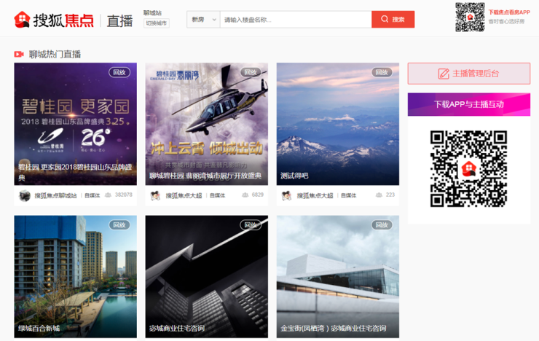
Task: Open the helicopter 冲上云霄 livestream thumbnail
Action: (207, 124)
